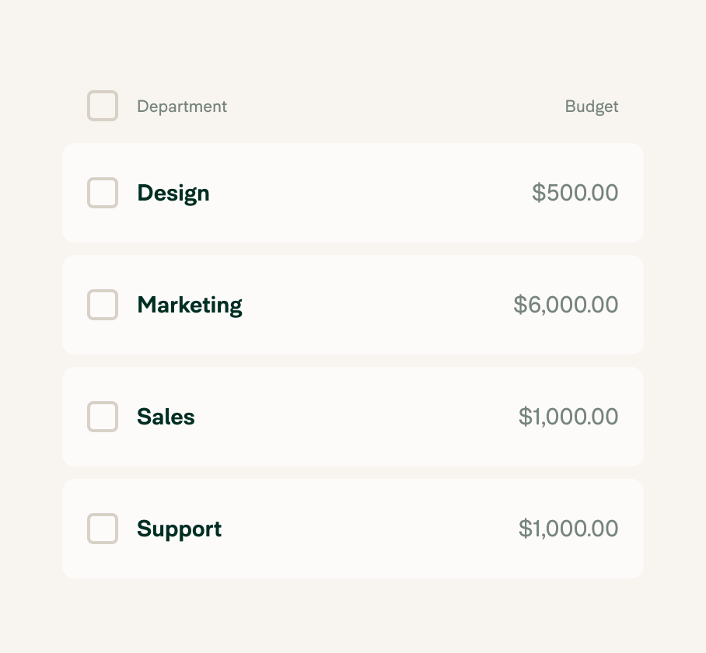This screenshot has height=653, width=706.
Task: Open the Design department name
Action: point(173,193)
